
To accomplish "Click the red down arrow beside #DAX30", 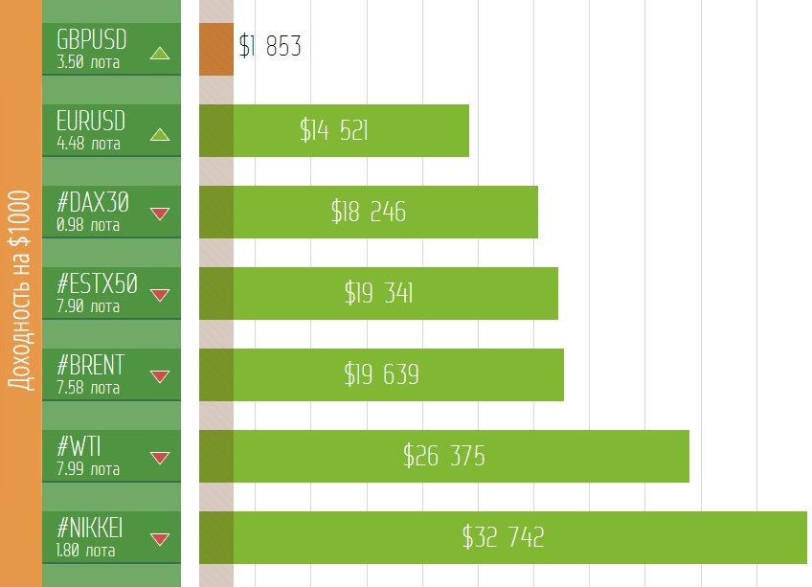I will click(x=160, y=213).
